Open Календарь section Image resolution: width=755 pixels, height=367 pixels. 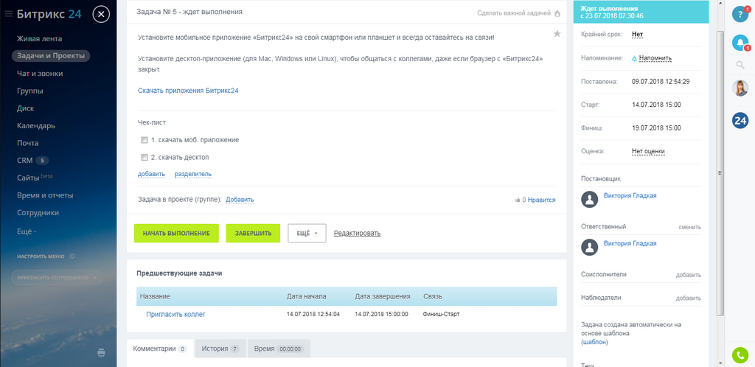click(36, 125)
